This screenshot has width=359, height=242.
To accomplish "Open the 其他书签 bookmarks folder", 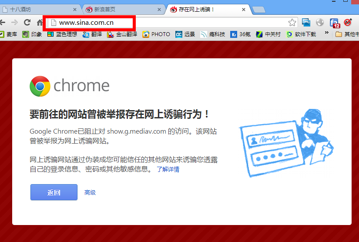I will pos(347,34).
